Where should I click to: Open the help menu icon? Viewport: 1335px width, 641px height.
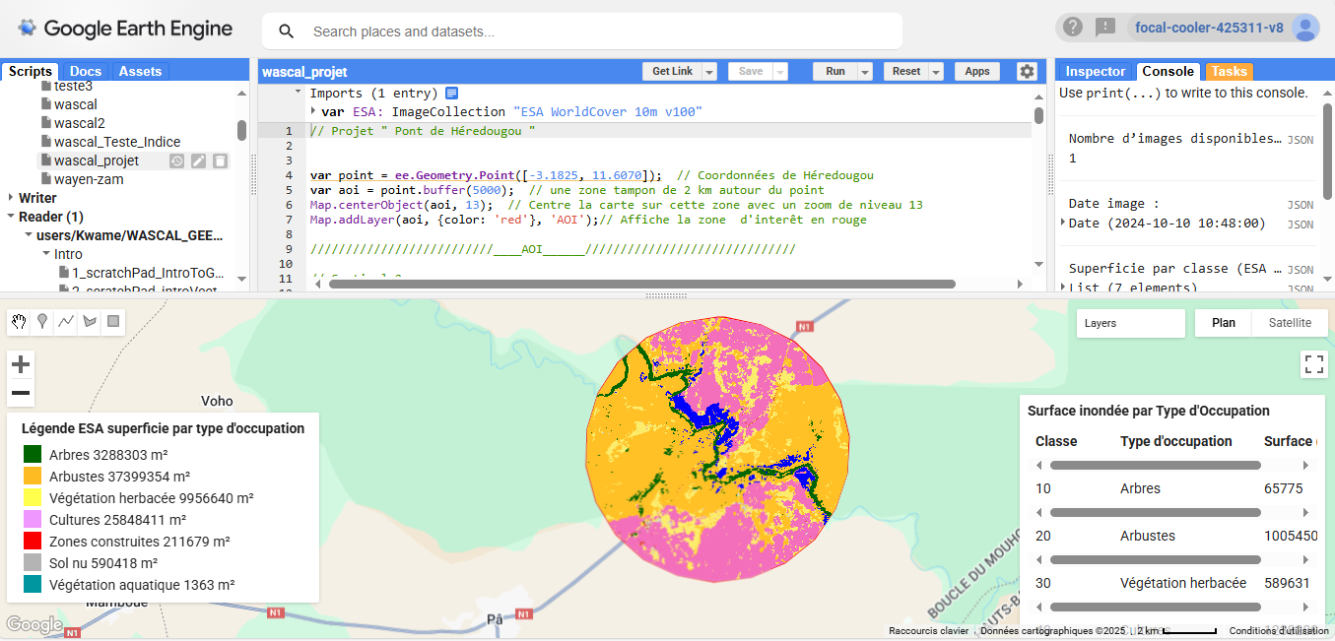tap(1073, 28)
